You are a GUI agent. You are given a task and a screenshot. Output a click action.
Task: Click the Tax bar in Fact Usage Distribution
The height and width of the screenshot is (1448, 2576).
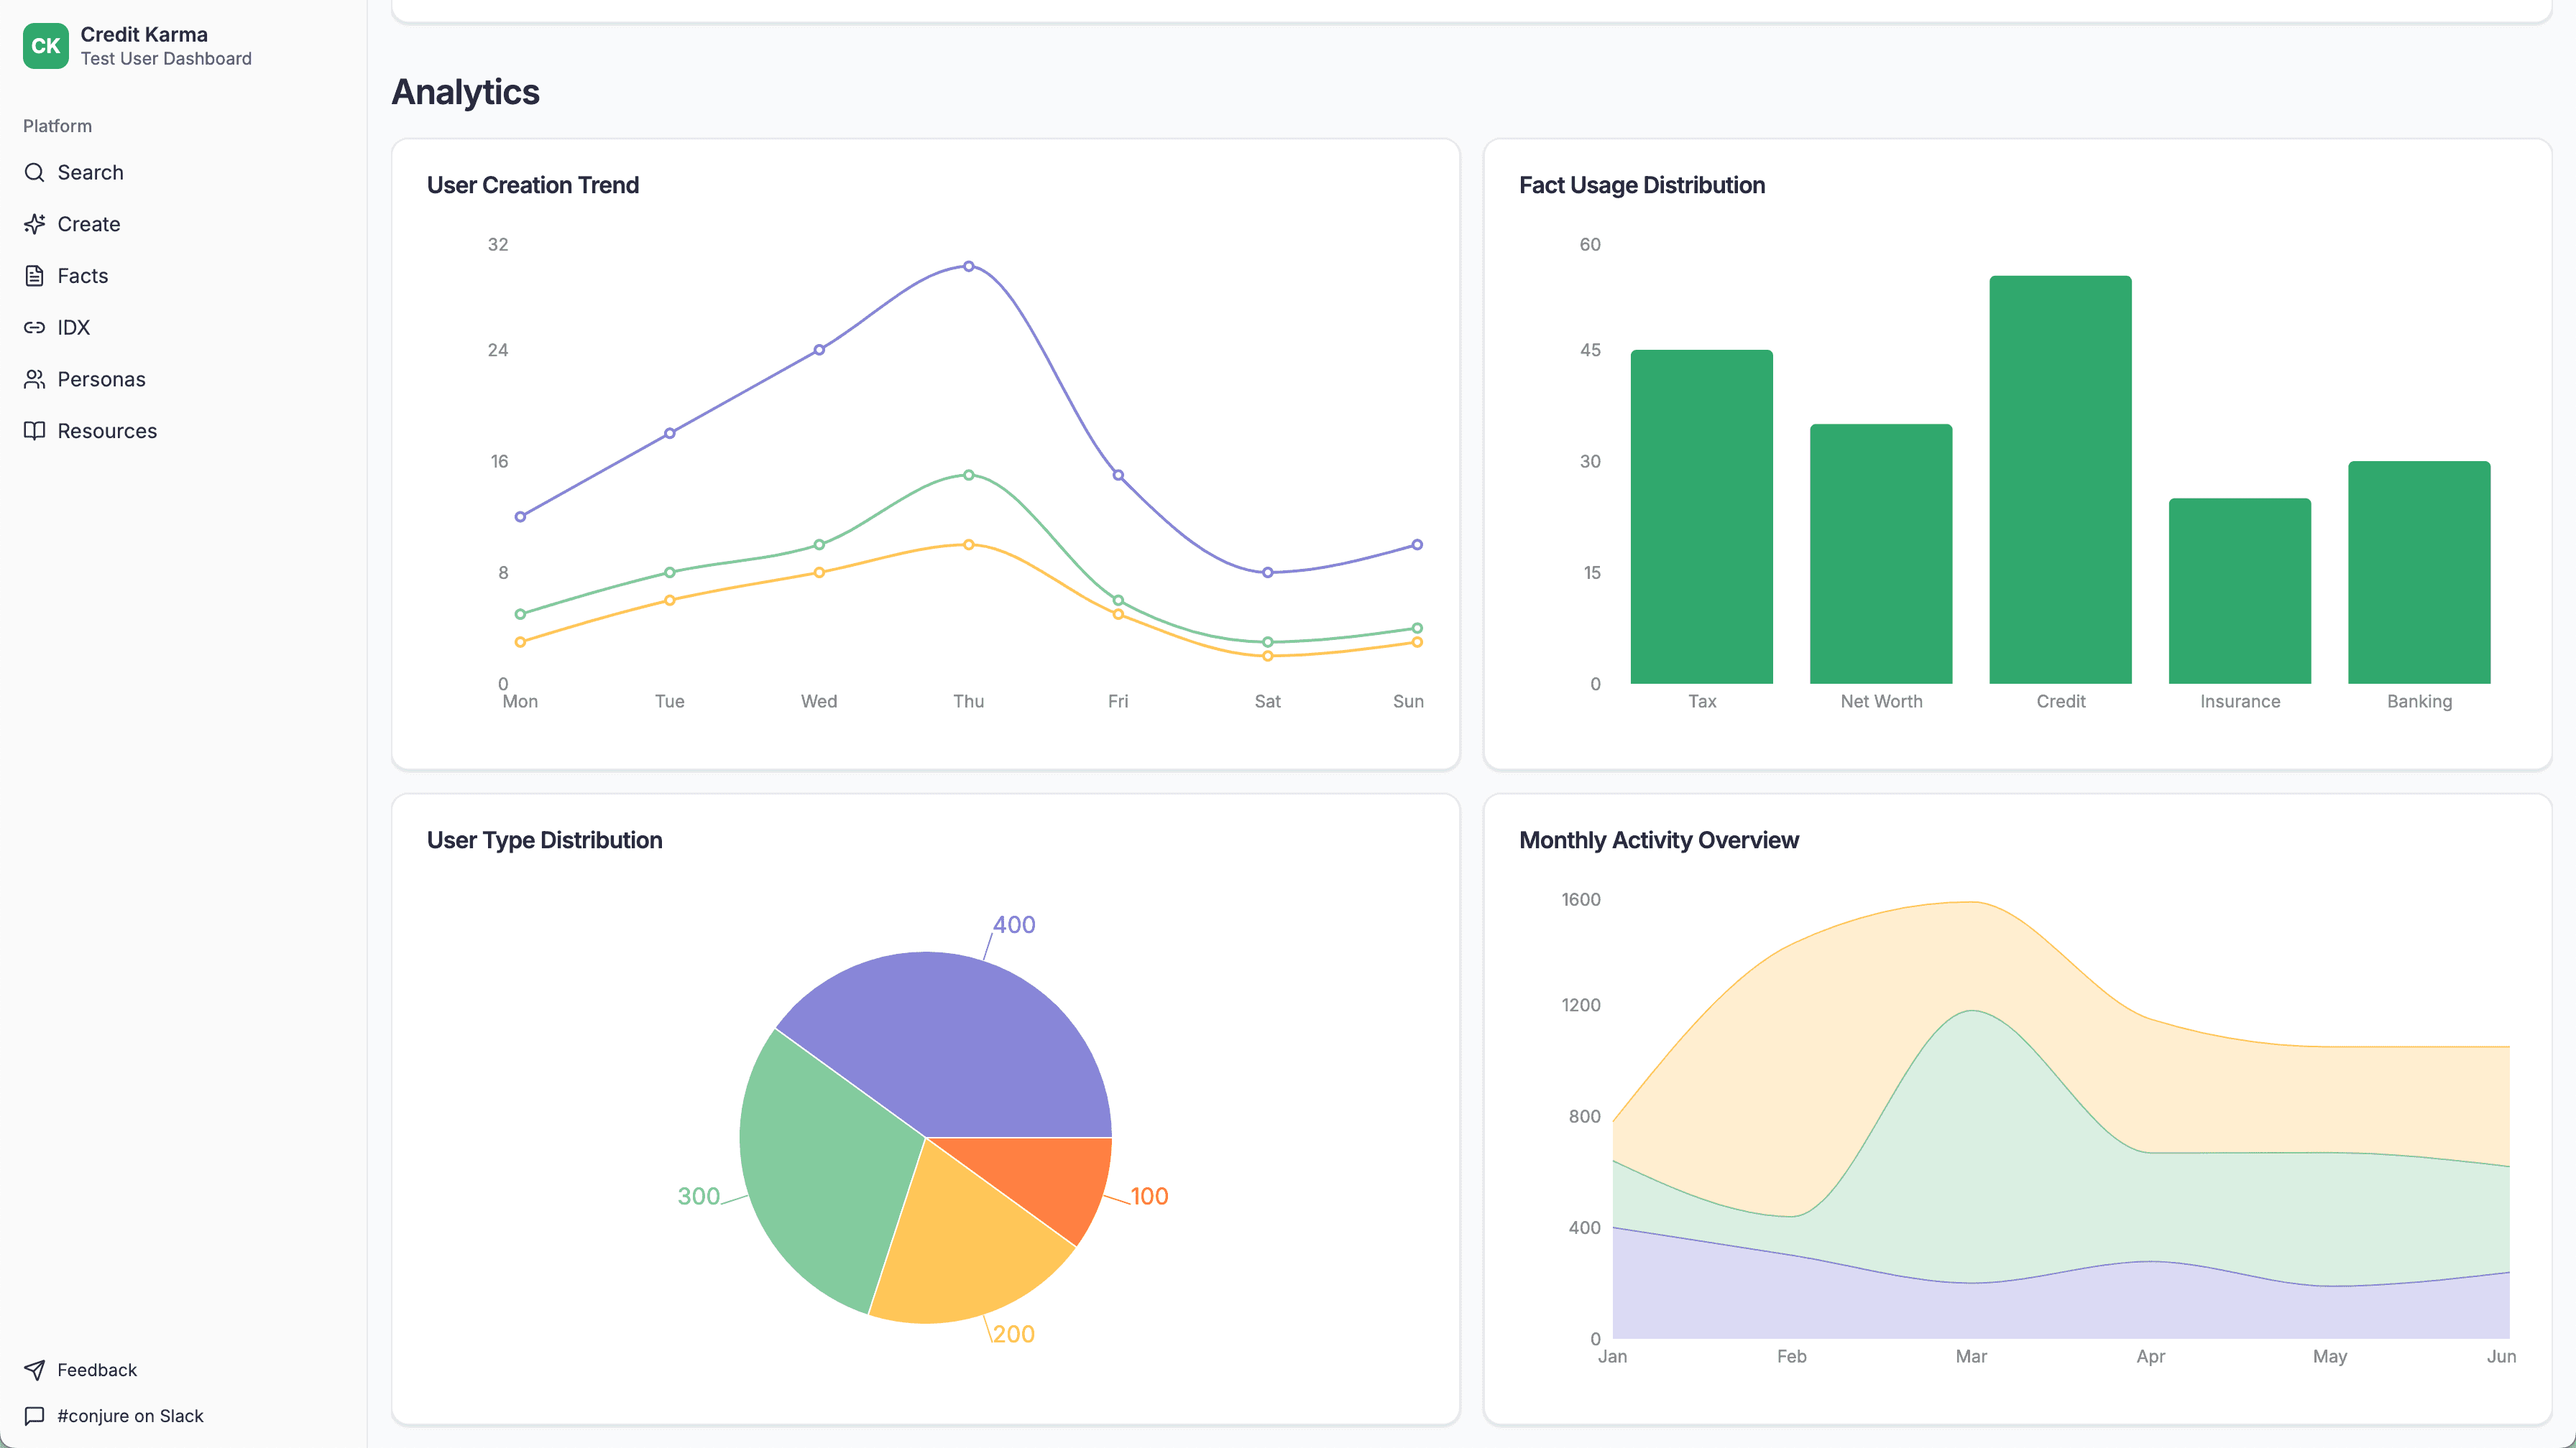[1701, 515]
